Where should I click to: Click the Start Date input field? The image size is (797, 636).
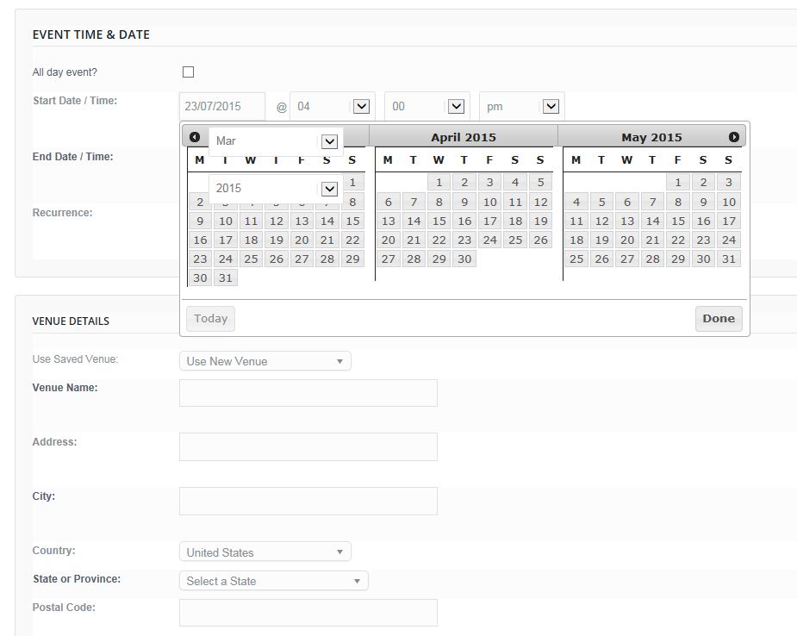221,106
